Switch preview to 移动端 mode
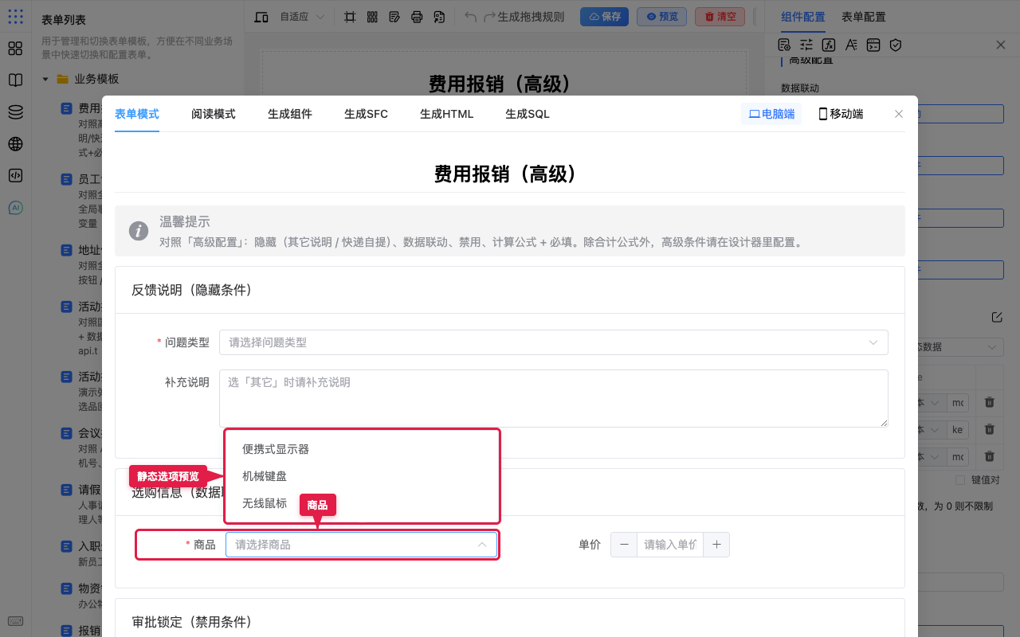The width and height of the screenshot is (1020, 637). pyautogui.click(x=841, y=114)
